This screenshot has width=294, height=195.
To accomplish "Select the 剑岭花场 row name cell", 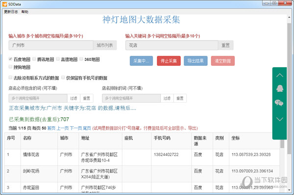I will click(x=31, y=171).
